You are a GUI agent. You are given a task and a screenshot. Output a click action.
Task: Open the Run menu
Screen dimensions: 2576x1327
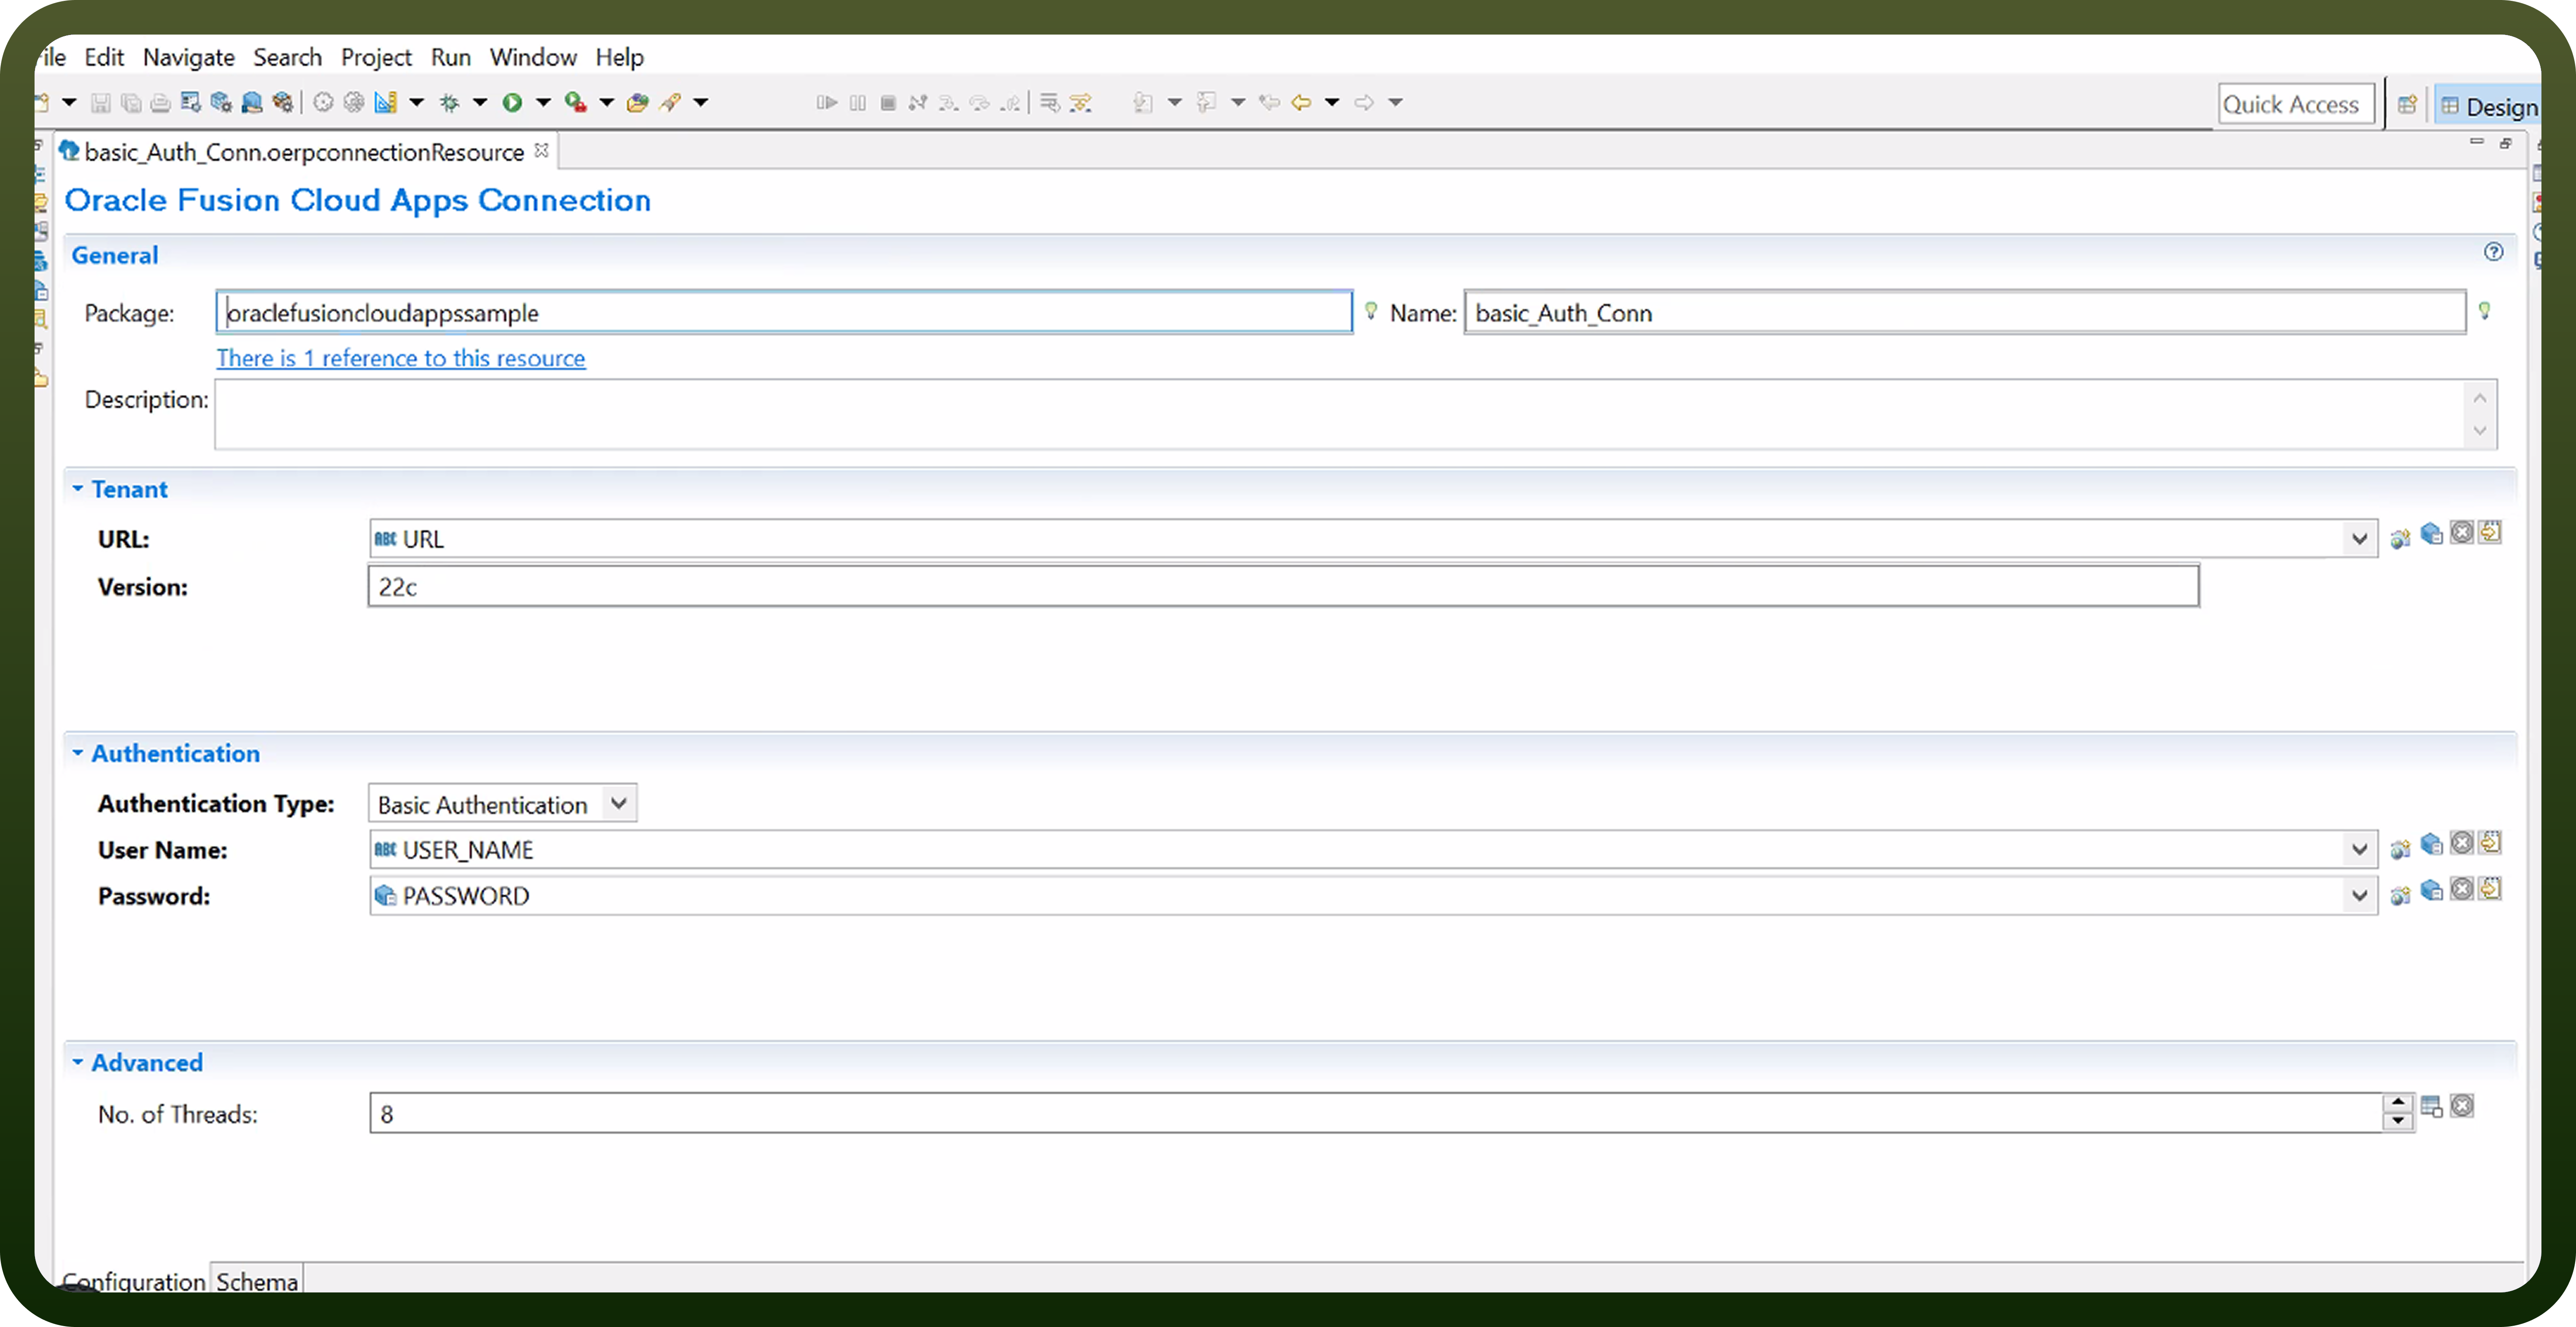(451, 57)
